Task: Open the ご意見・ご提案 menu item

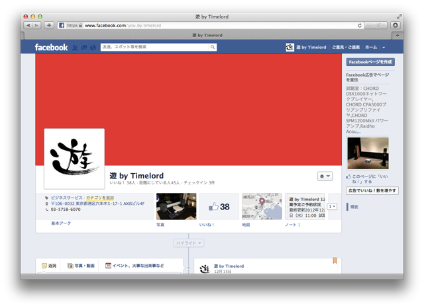Action: 346,47
